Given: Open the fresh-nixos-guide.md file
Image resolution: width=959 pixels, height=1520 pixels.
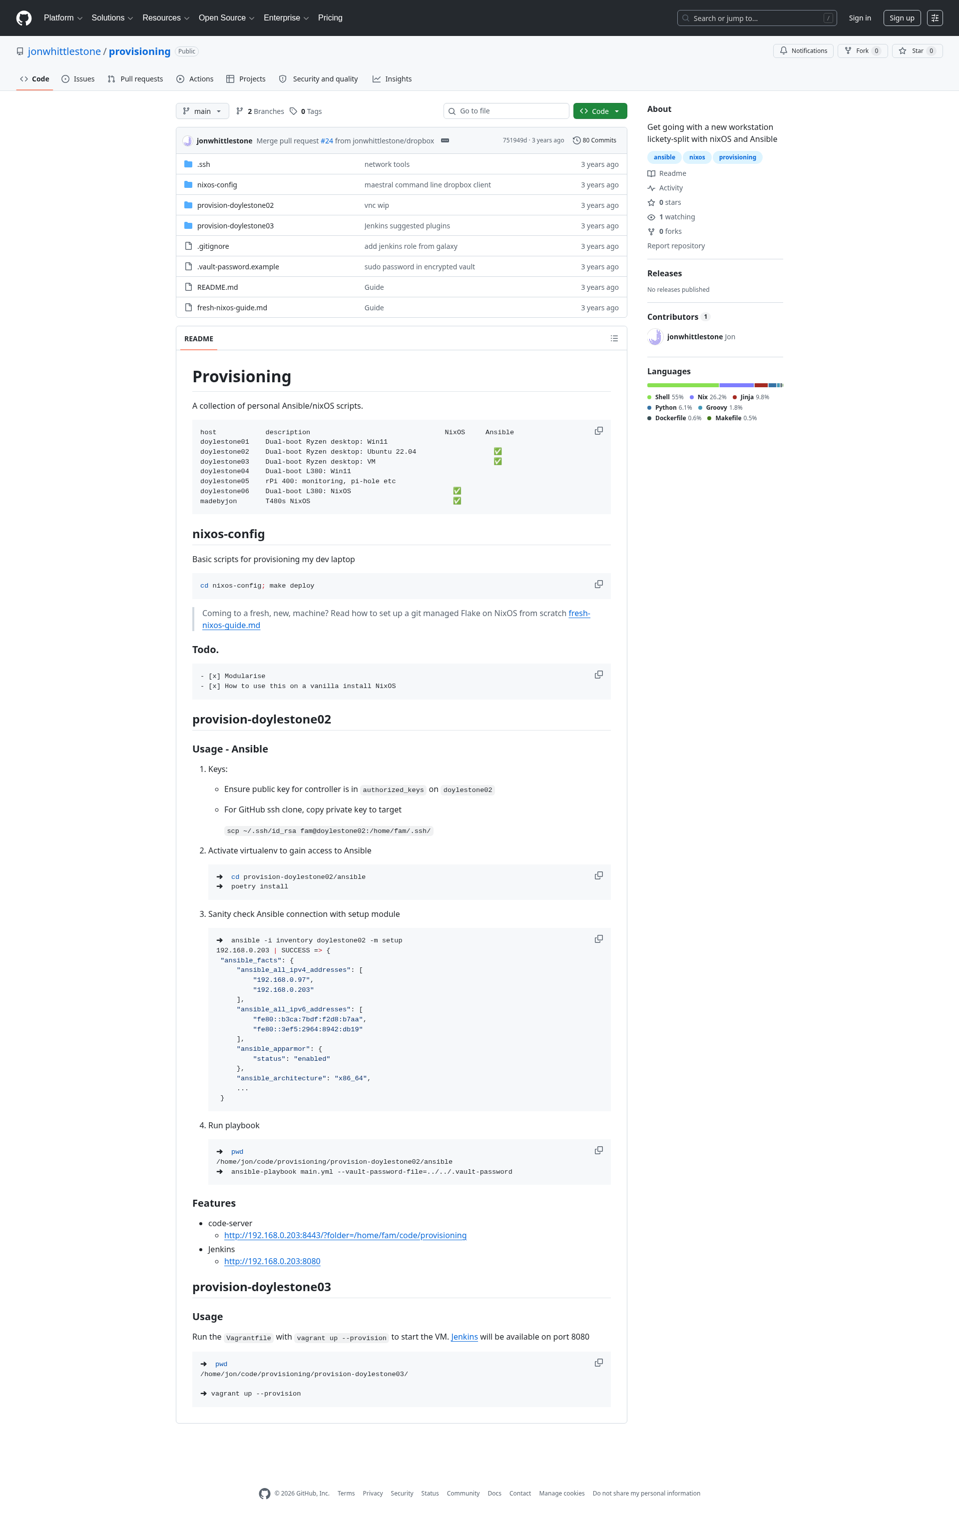Looking at the screenshot, I should click(x=232, y=308).
